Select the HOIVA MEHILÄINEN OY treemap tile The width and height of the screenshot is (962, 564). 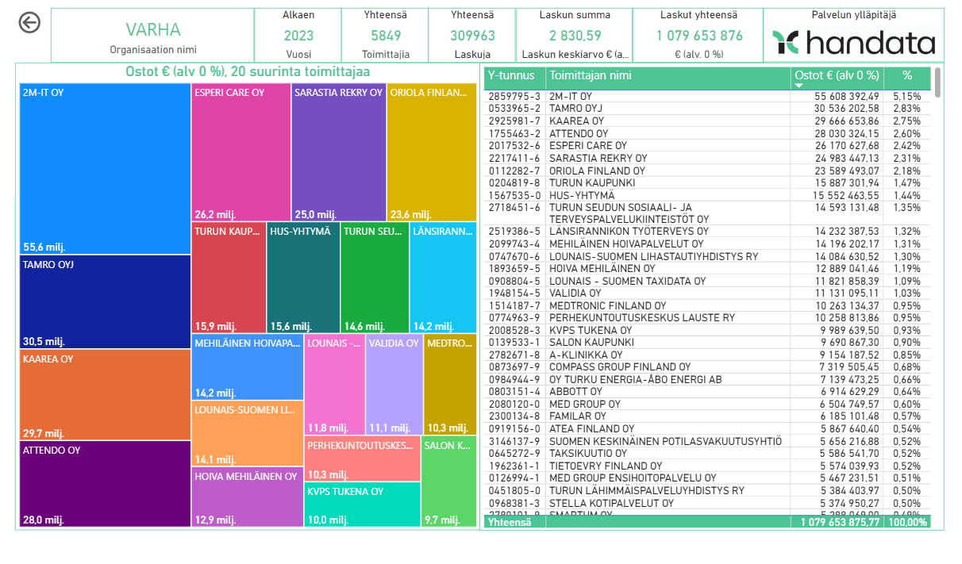pos(248,497)
